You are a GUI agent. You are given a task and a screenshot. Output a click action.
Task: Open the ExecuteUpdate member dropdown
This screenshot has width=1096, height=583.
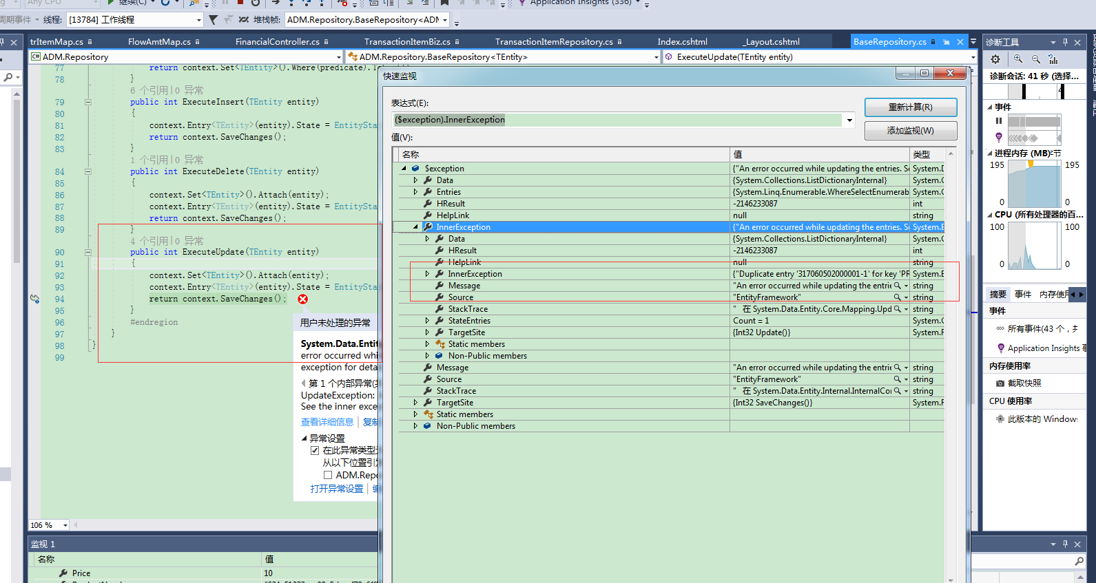point(973,57)
